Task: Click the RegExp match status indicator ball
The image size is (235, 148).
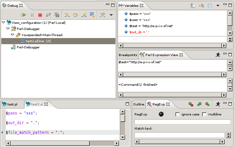Action: [x=161, y=114]
